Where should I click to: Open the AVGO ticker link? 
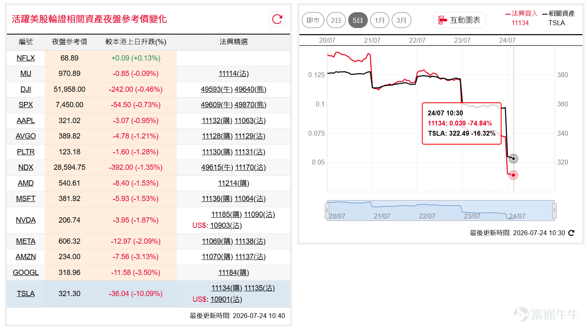[26, 136]
